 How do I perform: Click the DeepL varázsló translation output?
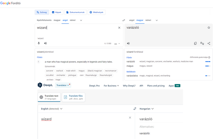[x=146, y=119]
